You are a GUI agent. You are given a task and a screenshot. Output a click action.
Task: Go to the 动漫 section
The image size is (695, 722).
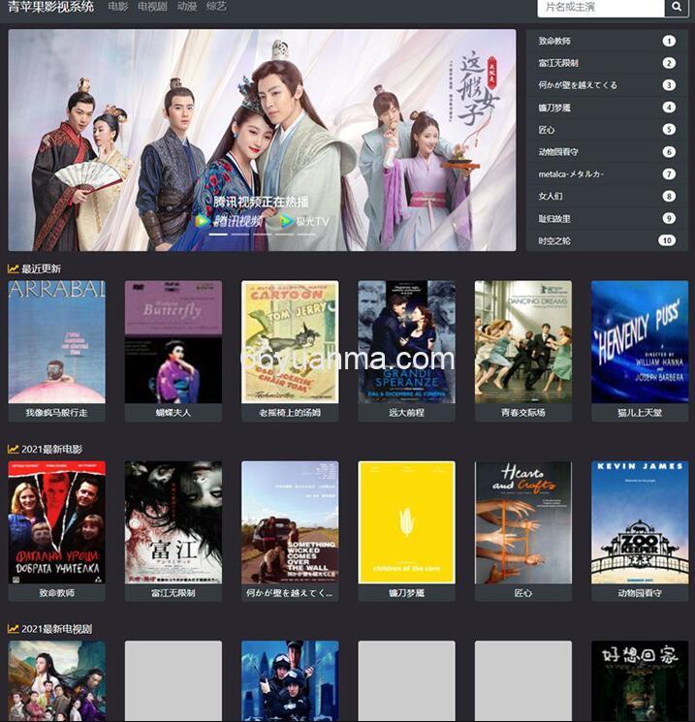click(x=186, y=7)
